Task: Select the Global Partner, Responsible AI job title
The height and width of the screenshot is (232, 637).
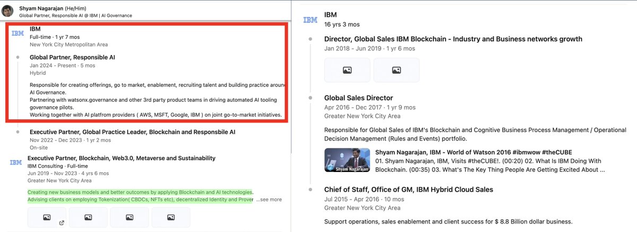Action: 72,57
